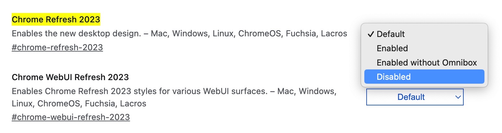The image size is (502, 133).
Task: Click the 'Enables Chrome Refresh 2023 styles' description text
Action: point(173,97)
